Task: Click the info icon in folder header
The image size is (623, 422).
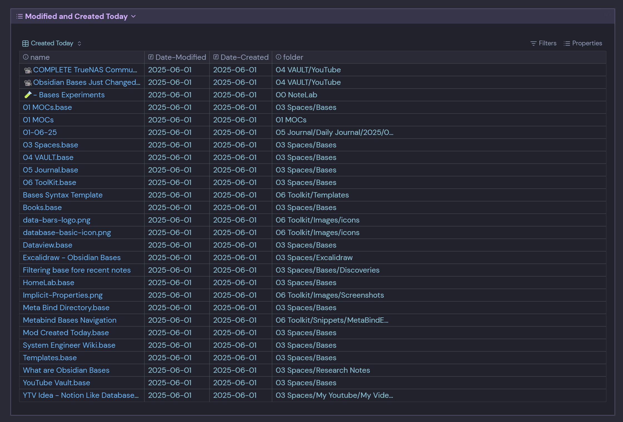Action: 278,57
